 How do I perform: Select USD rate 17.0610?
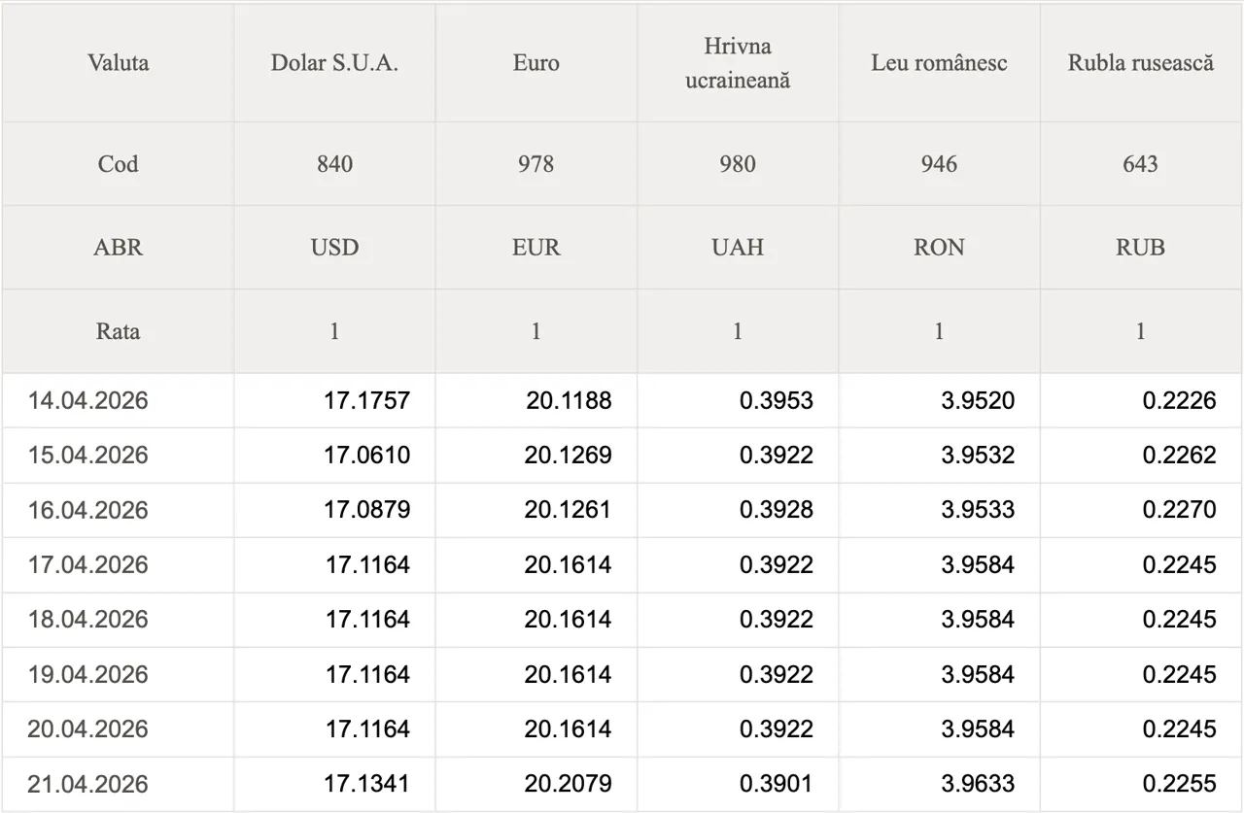[366, 456]
